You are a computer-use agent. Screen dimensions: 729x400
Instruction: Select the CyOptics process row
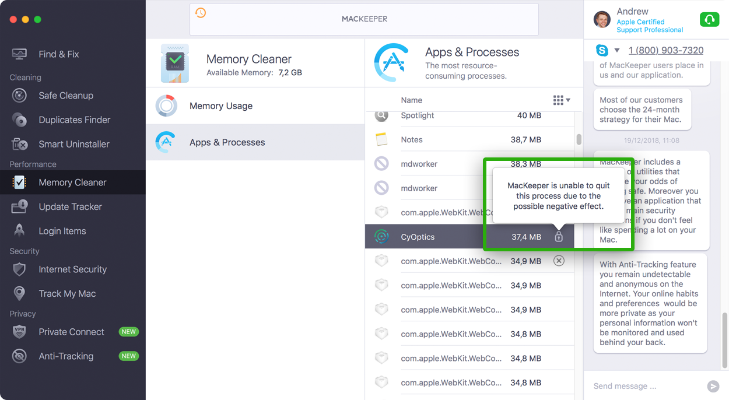(469, 237)
